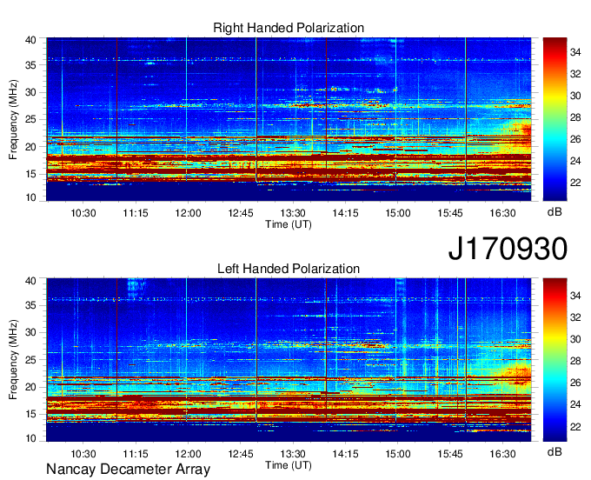Select 14:15 time tick of Right Handed plot
This screenshot has width=591, height=480.
click(x=345, y=213)
